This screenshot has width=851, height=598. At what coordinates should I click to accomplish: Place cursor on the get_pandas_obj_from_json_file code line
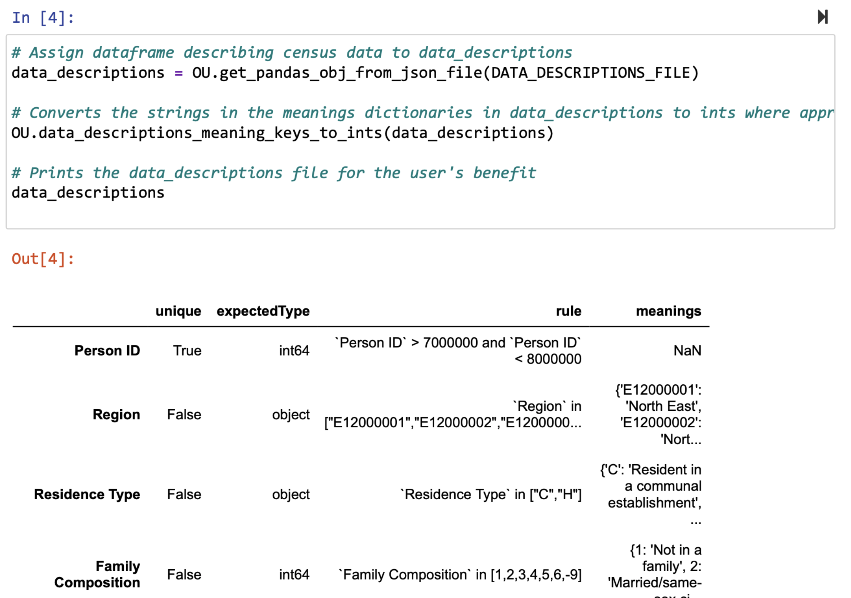click(354, 73)
